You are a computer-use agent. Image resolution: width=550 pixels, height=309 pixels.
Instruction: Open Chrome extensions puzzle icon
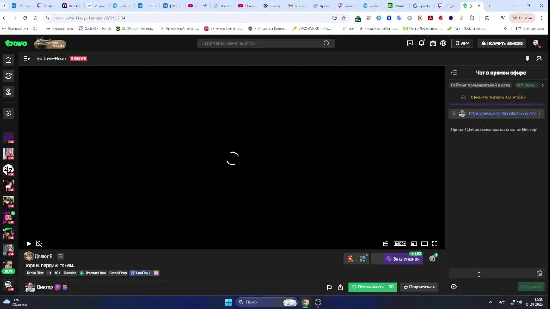[472, 18]
